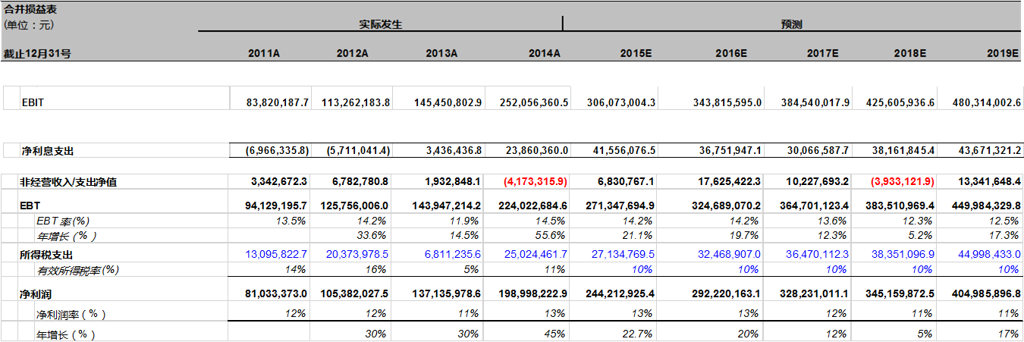Select the 2014A year header cell

click(544, 54)
